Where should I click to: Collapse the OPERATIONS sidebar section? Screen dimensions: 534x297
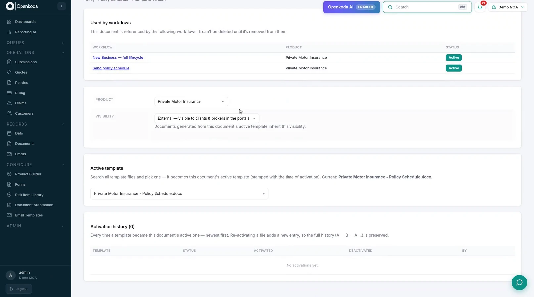coord(35,53)
